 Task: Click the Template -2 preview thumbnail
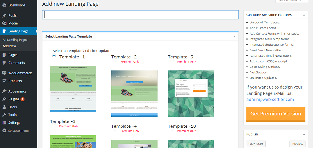134,94
